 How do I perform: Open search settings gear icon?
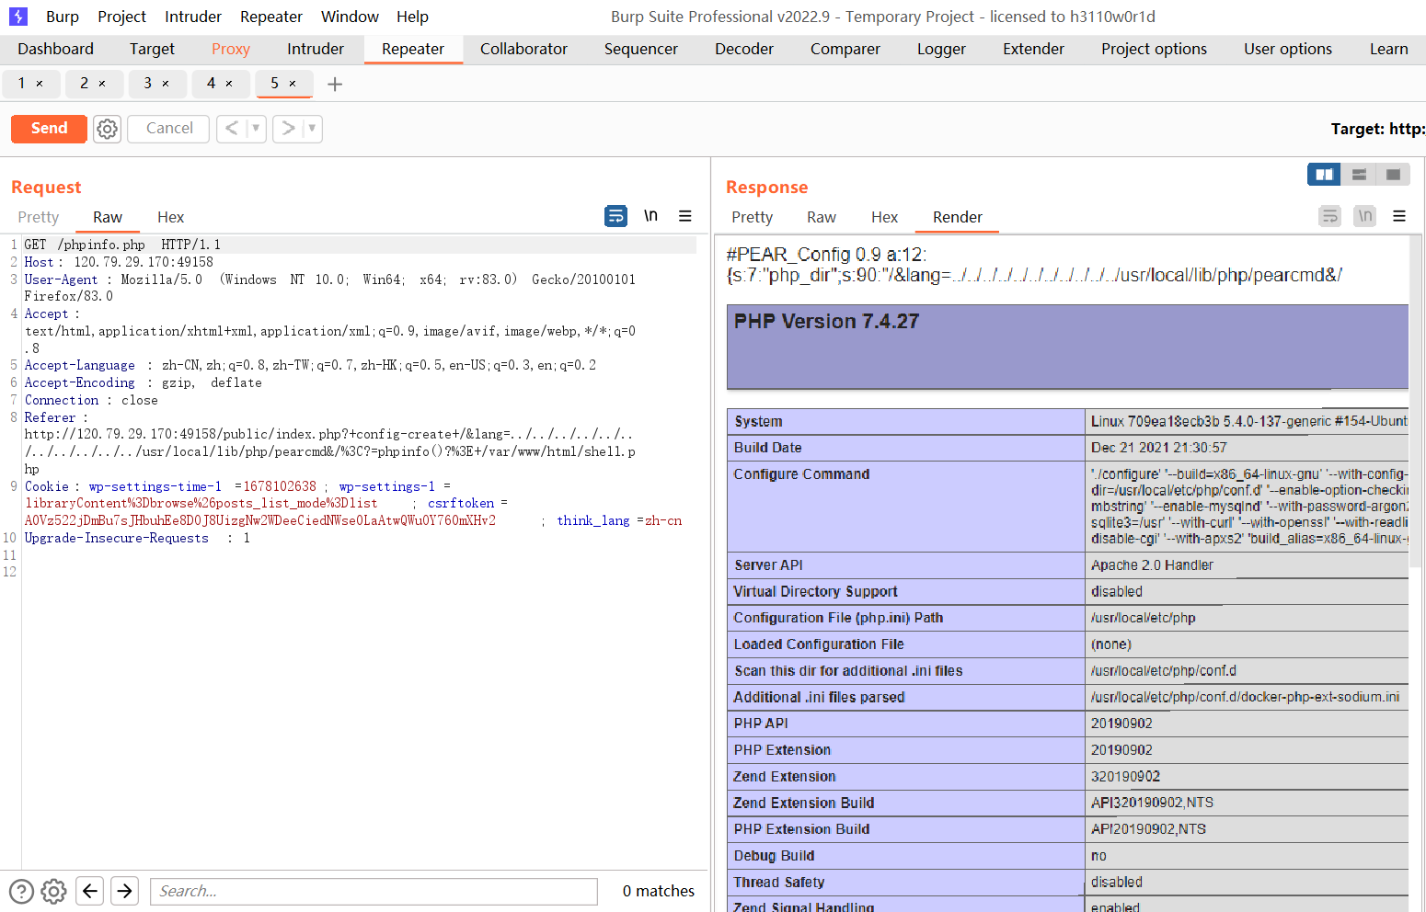54,891
